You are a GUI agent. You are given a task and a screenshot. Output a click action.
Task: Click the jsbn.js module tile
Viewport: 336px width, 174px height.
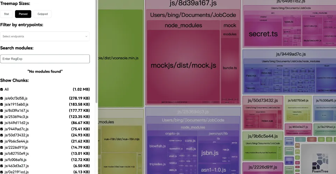[x=210, y=153]
